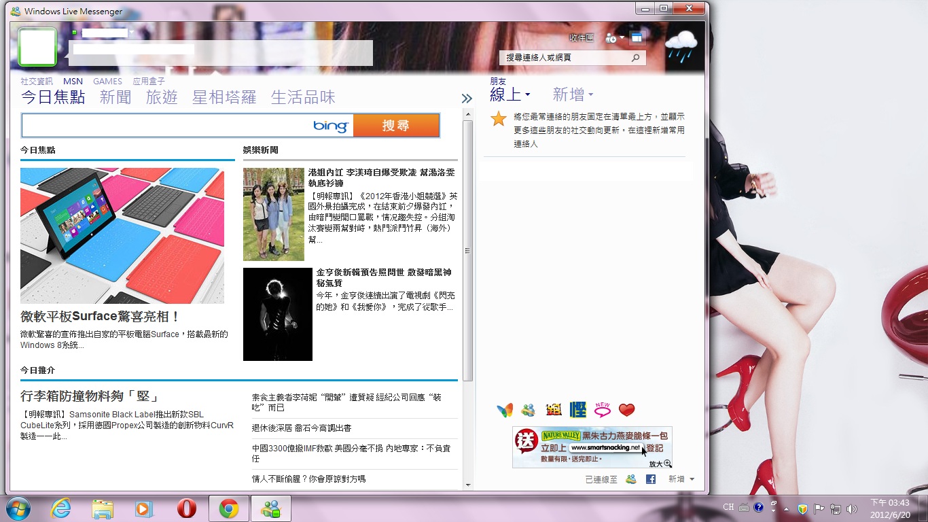This screenshot has height=522, width=928.
Task: Click the Facebook connected service icon
Action: coord(650,479)
